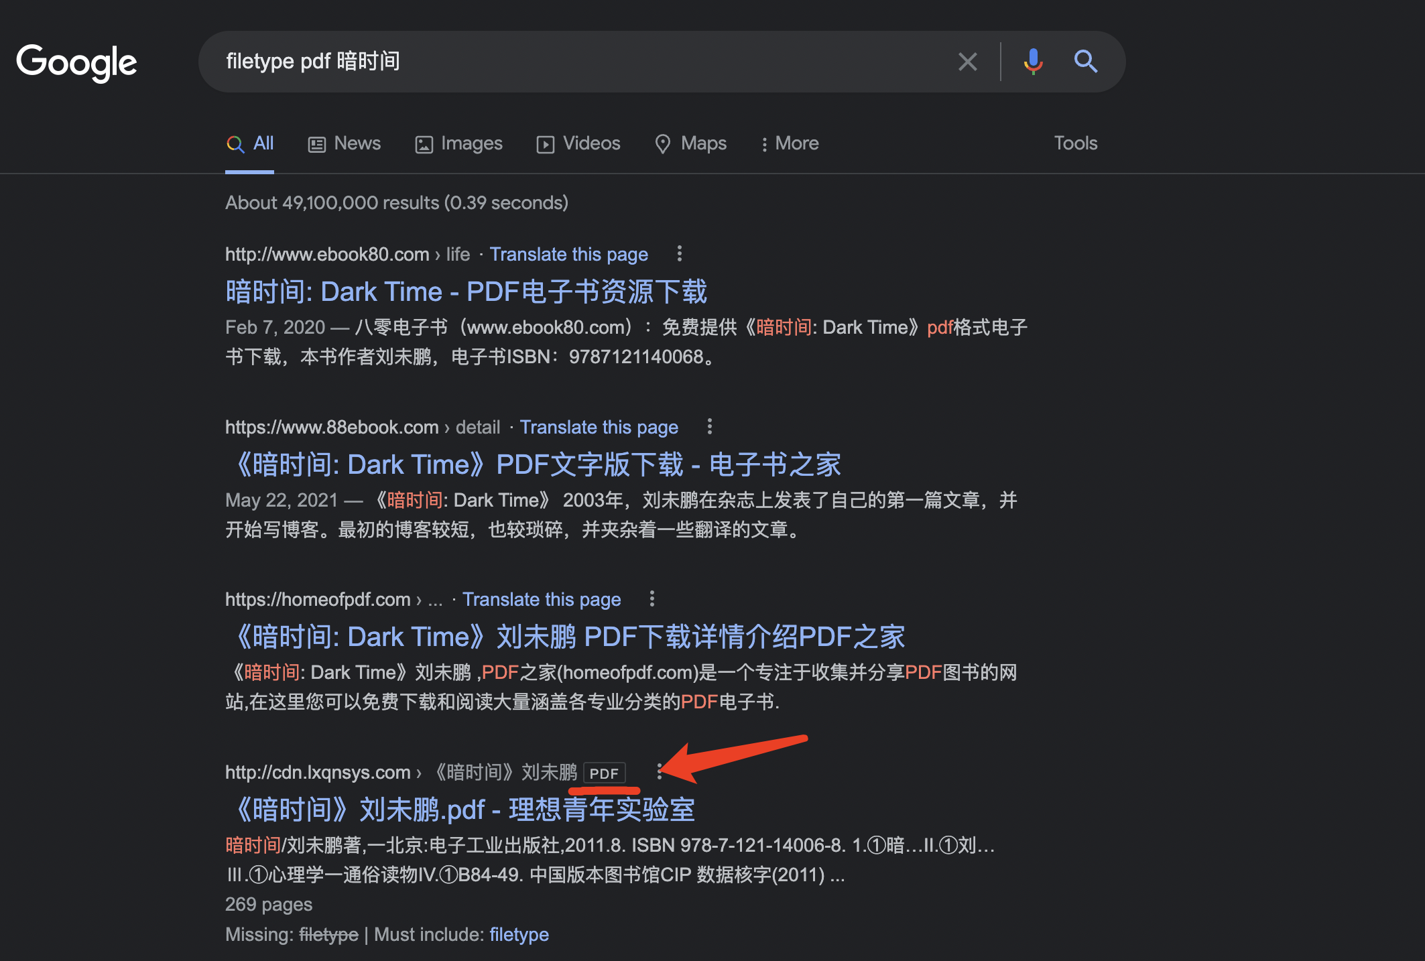Open the 《暗时间》刘未鹏.pdf result link
This screenshot has width=1425, height=961.
460,810
